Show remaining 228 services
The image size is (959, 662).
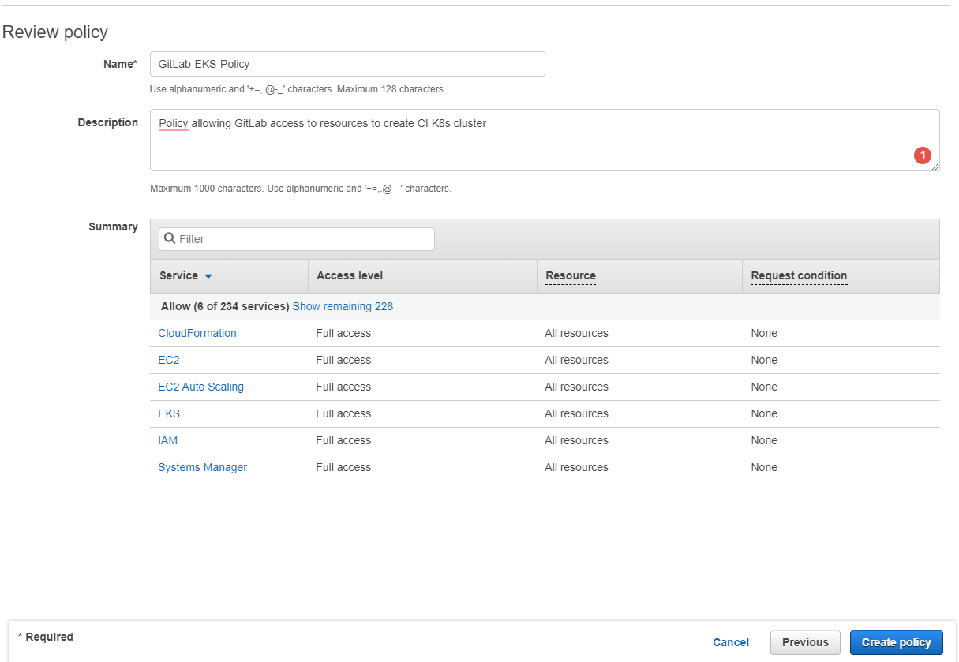coord(343,306)
